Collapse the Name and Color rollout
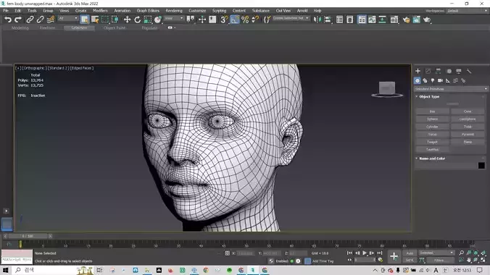Viewport: 490px width, 275px height. point(432,158)
